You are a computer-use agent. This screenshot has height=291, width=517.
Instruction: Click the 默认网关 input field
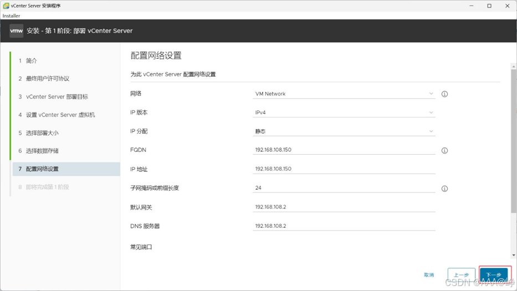click(344, 207)
